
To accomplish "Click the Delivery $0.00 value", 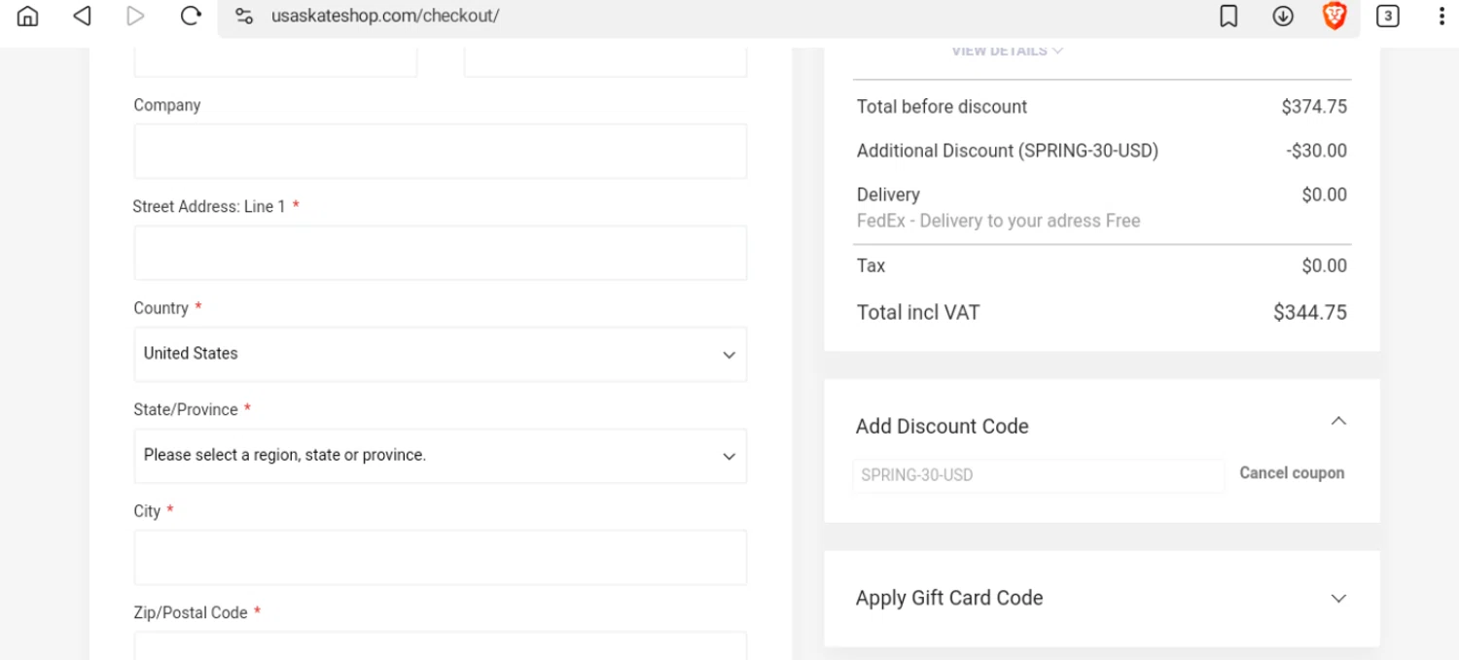I will 1325,194.
